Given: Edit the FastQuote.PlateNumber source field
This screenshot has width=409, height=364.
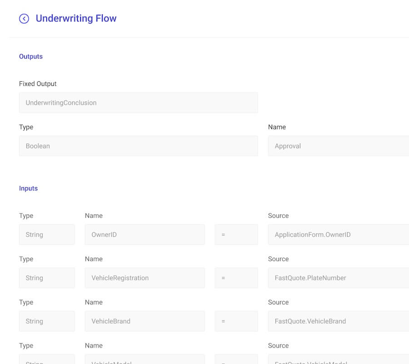Looking at the screenshot, I should point(339,278).
